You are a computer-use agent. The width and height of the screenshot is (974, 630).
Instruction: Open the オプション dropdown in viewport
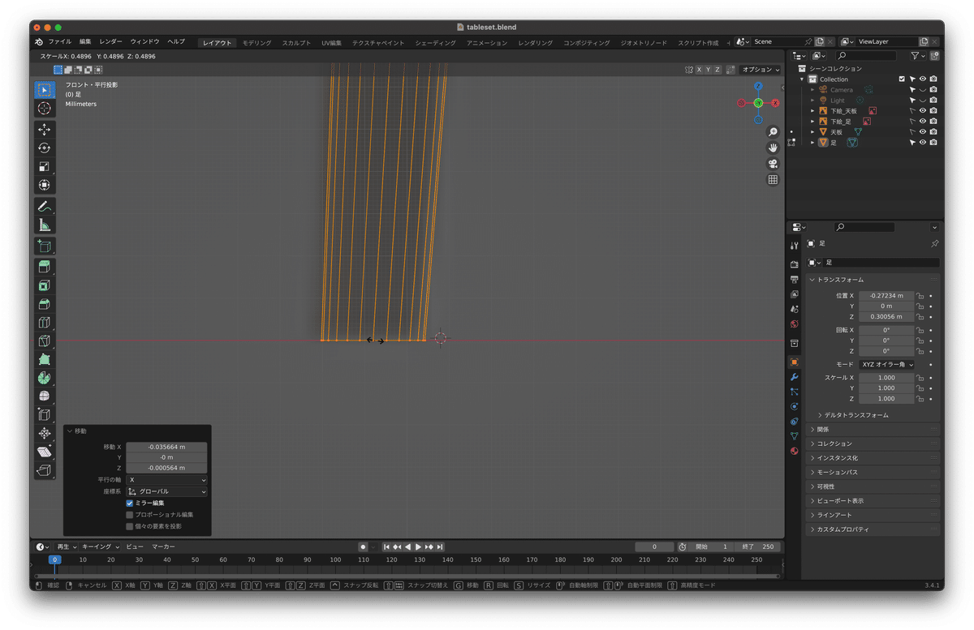pyautogui.click(x=760, y=70)
